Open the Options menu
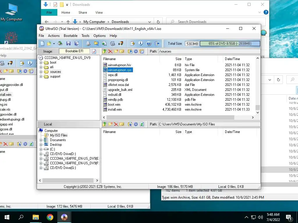Viewport: 298px width, 223px height. point(100,36)
